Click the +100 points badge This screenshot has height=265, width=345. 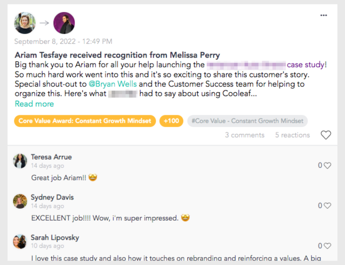[171, 121]
